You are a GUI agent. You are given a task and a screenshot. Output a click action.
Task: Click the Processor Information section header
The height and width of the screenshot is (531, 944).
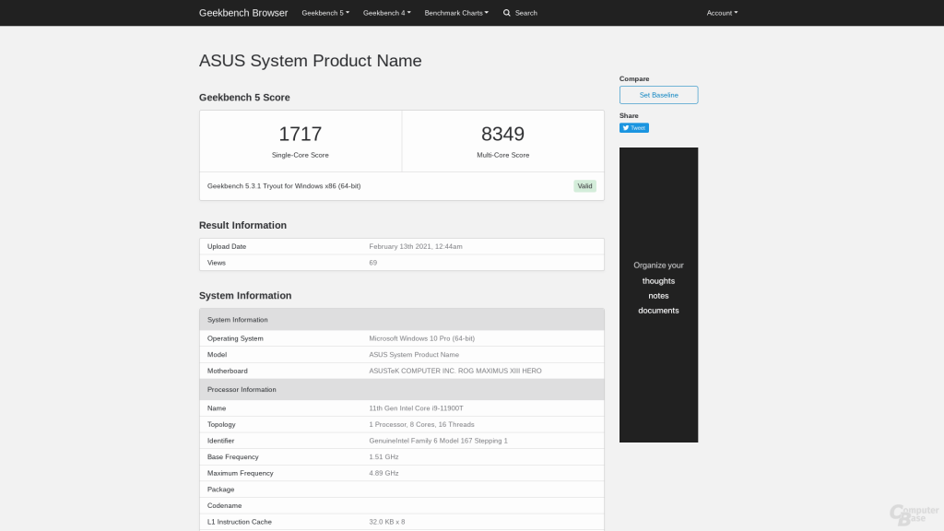click(x=402, y=390)
